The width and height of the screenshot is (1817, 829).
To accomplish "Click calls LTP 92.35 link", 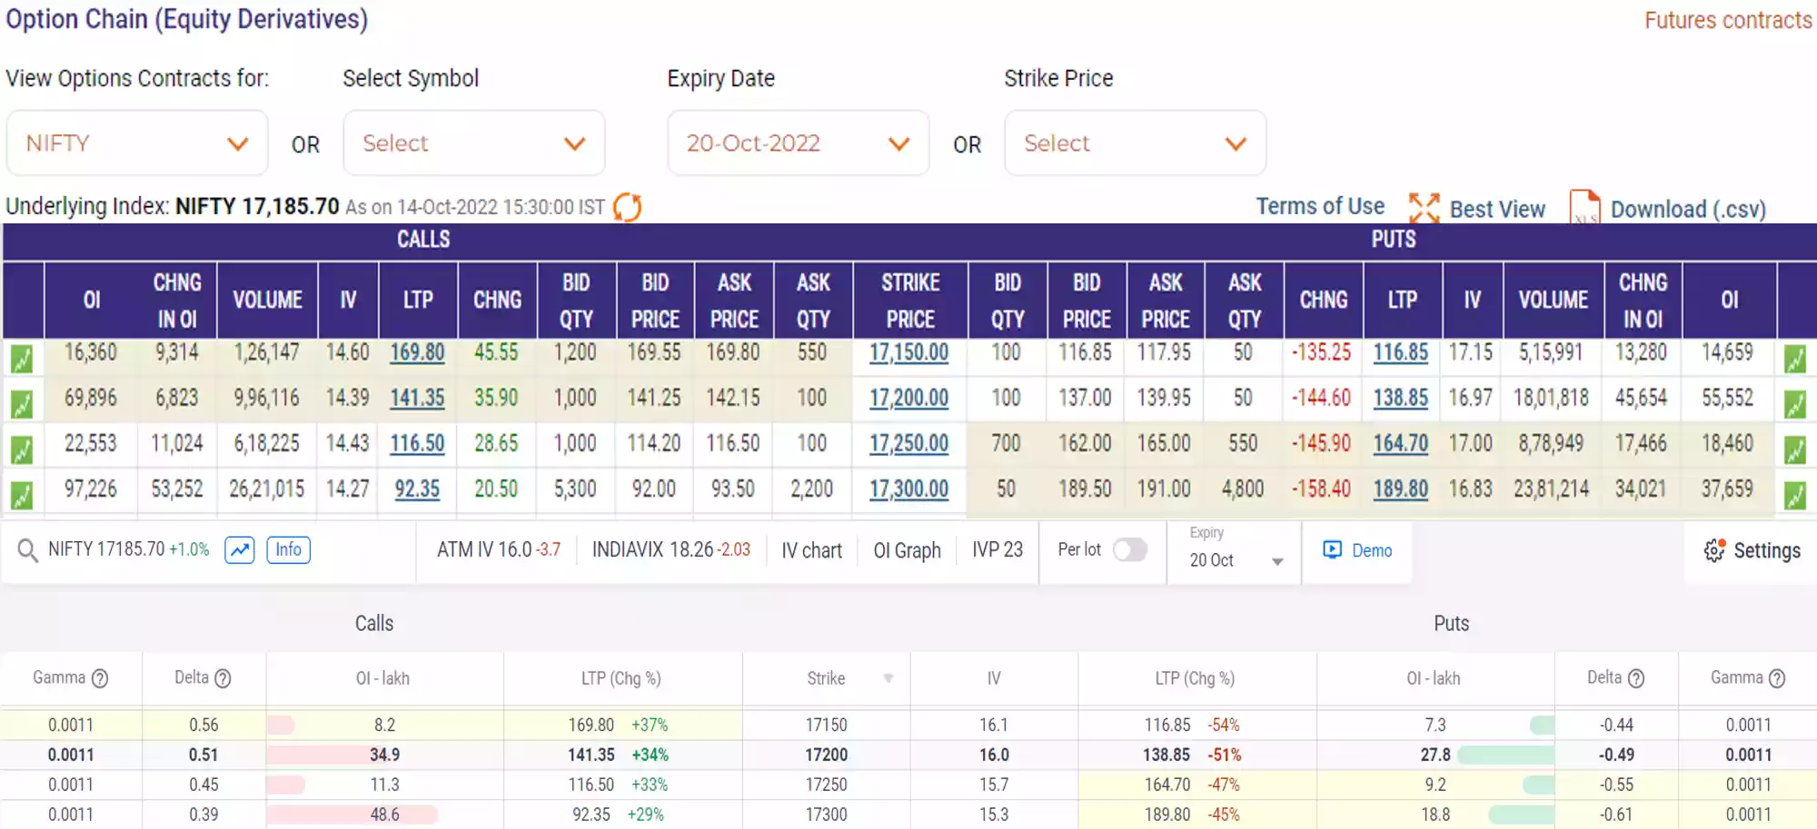I will [417, 489].
